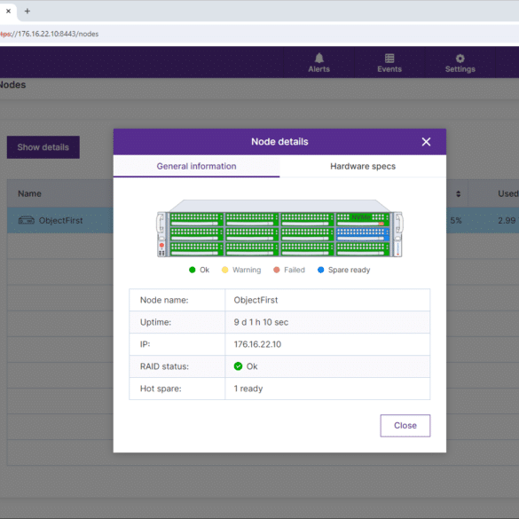The image size is (519, 519).
Task: Open the Alerts bell icon
Action: click(x=319, y=58)
